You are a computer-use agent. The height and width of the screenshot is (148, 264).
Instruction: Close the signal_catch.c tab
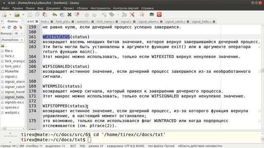tap(188, 21)
